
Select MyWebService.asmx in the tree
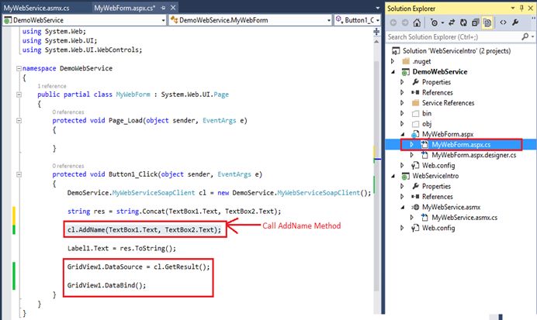point(451,207)
